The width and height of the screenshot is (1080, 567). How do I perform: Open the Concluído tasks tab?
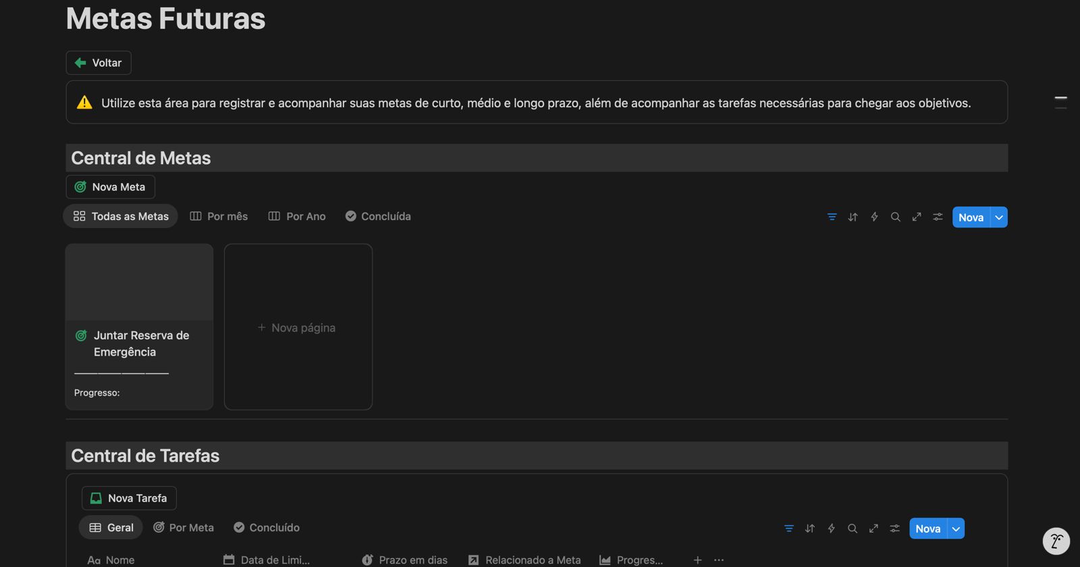(x=267, y=527)
